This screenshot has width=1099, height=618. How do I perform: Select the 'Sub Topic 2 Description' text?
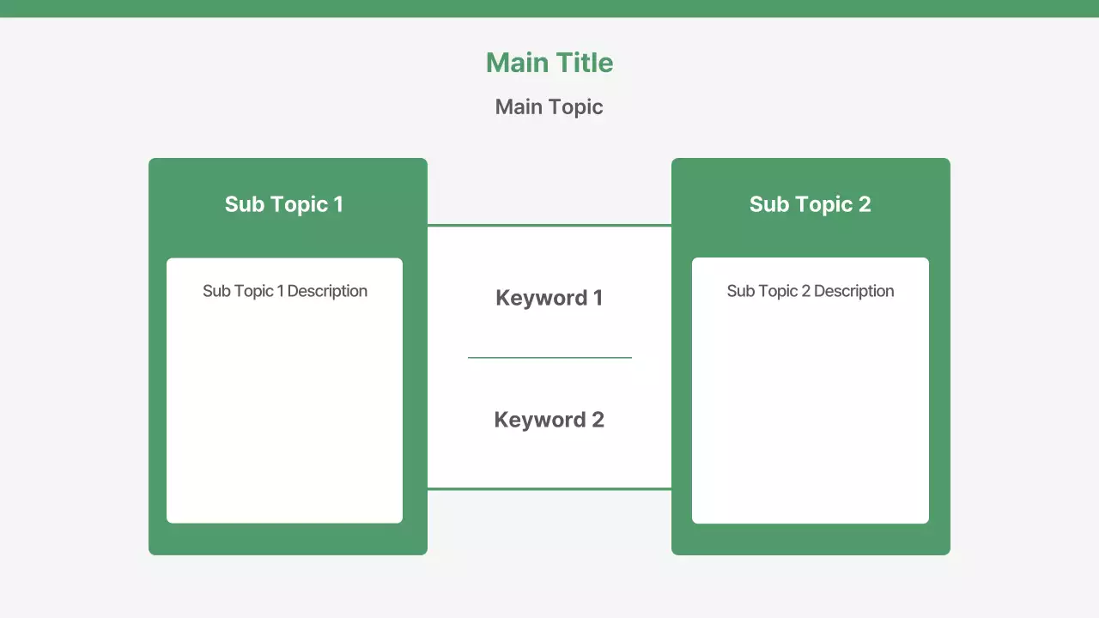[x=810, y=291]
